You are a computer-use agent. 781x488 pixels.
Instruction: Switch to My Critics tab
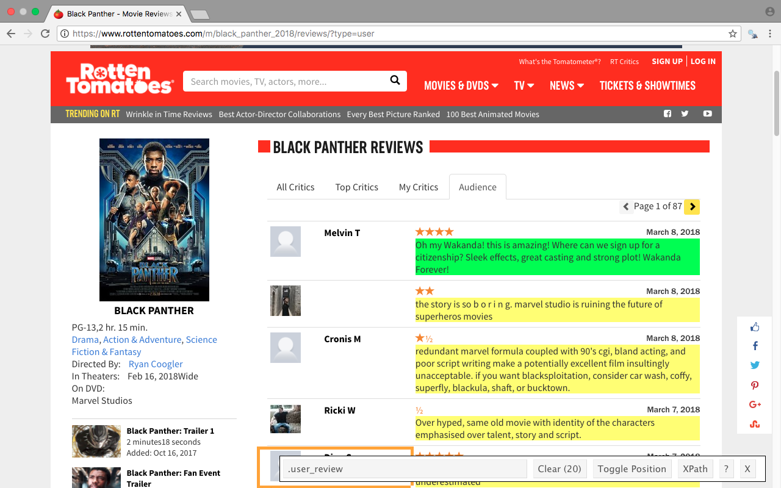point(419,187)
